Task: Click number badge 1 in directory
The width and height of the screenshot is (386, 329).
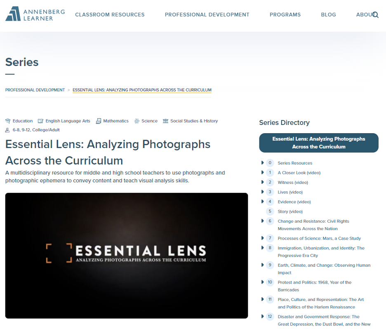Action: click(x=270, y=172)
